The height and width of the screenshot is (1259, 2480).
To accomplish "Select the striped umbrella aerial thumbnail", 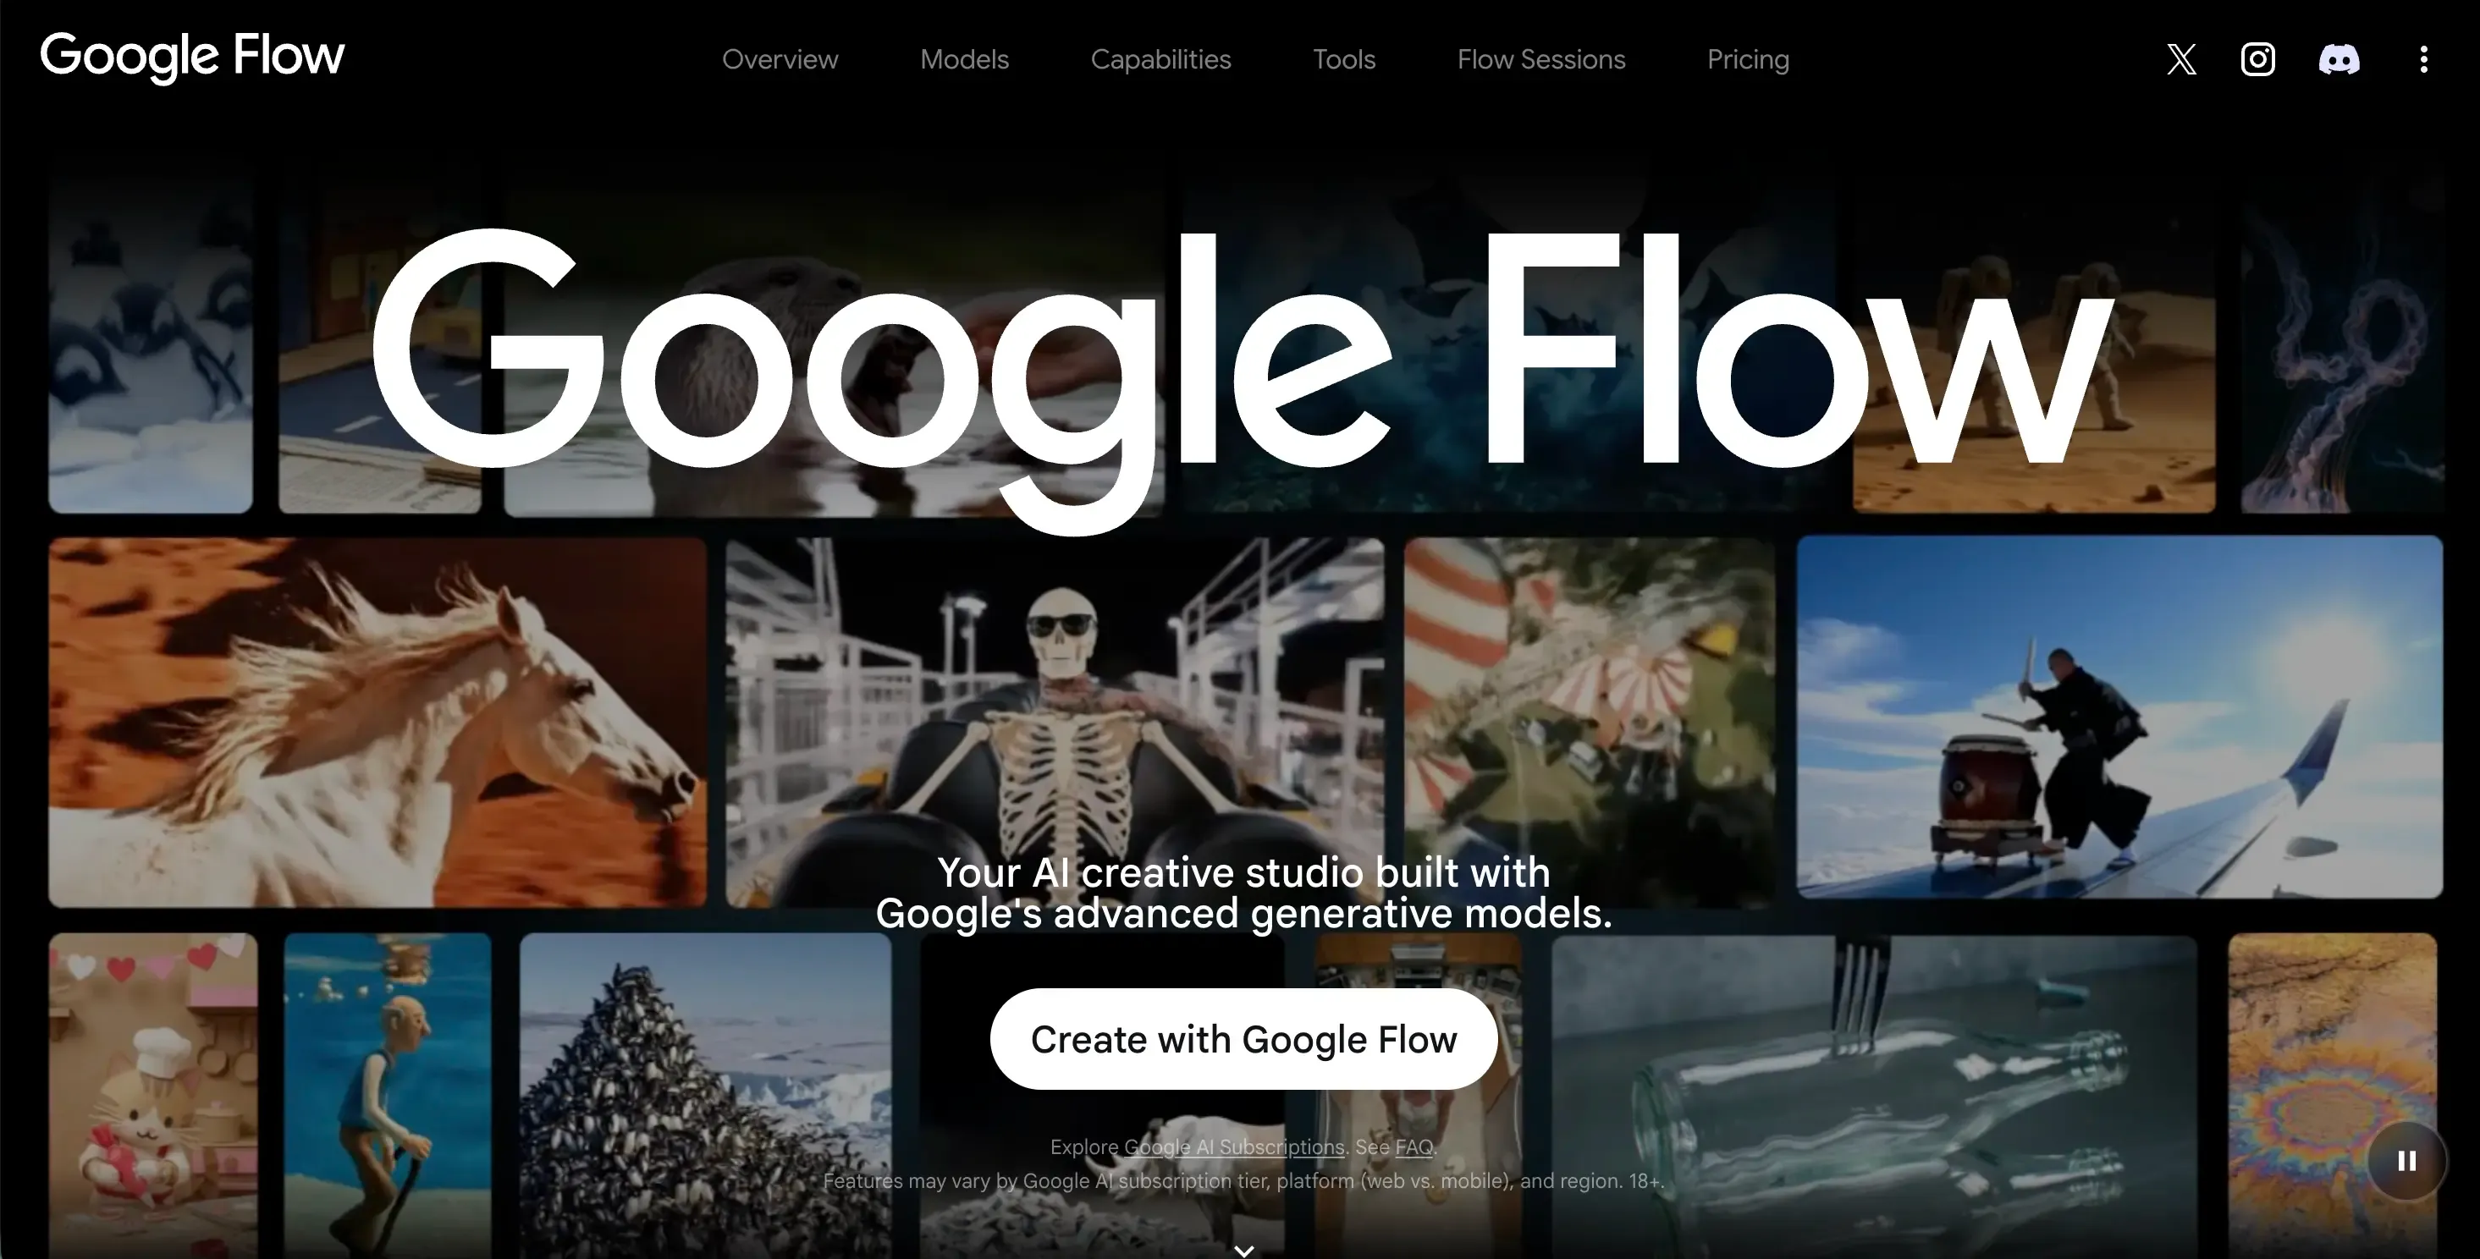I will (1590, 722).
